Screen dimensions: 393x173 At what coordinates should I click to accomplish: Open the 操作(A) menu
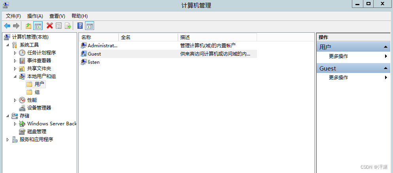35,16
